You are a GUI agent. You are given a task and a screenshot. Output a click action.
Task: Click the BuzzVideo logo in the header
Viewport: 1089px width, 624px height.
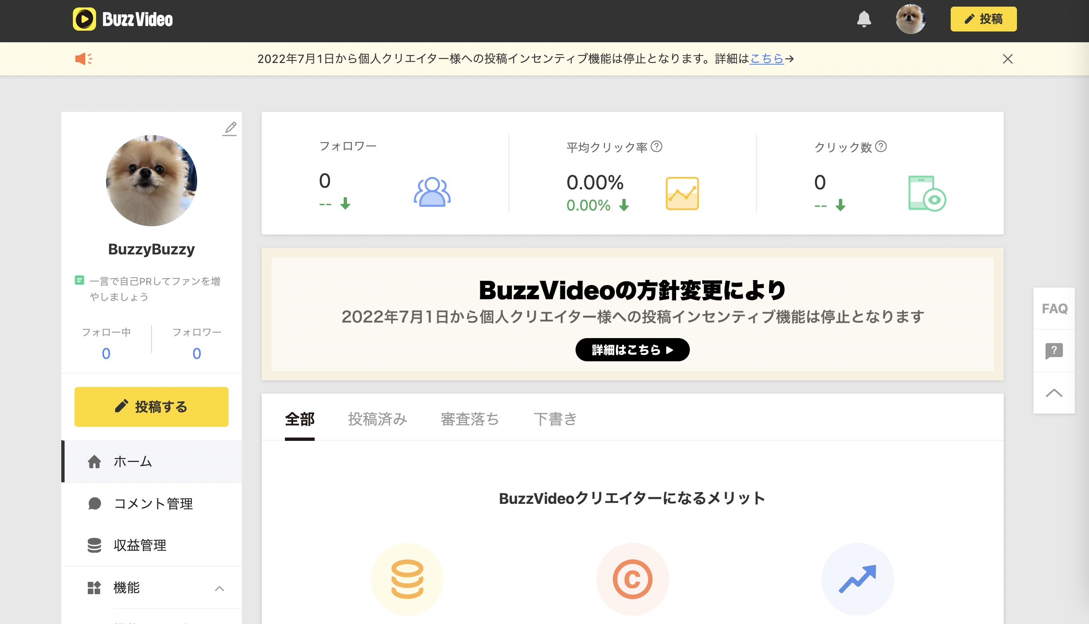123,19
